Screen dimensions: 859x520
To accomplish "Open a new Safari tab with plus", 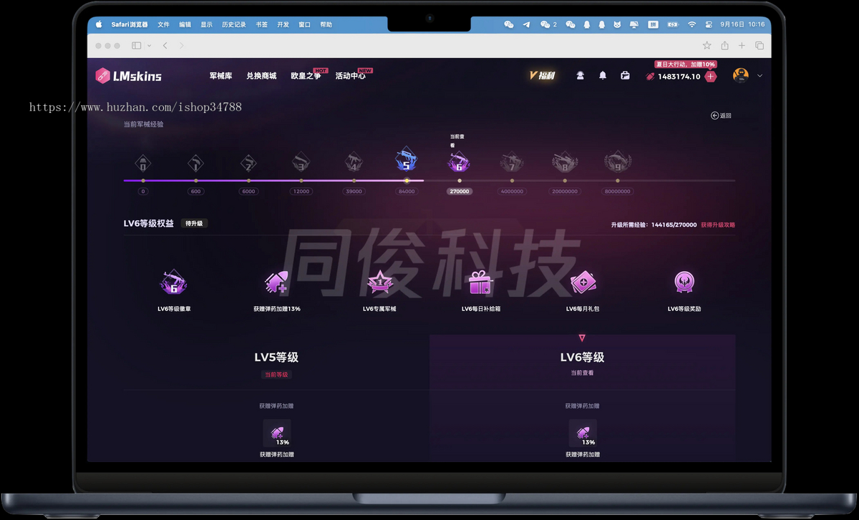I will tap(742, 45).
